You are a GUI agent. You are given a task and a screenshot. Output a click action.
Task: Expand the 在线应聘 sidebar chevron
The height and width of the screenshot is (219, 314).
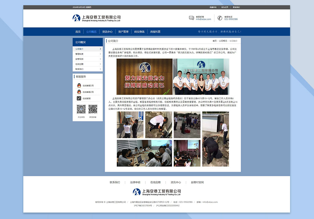point(100,64)
